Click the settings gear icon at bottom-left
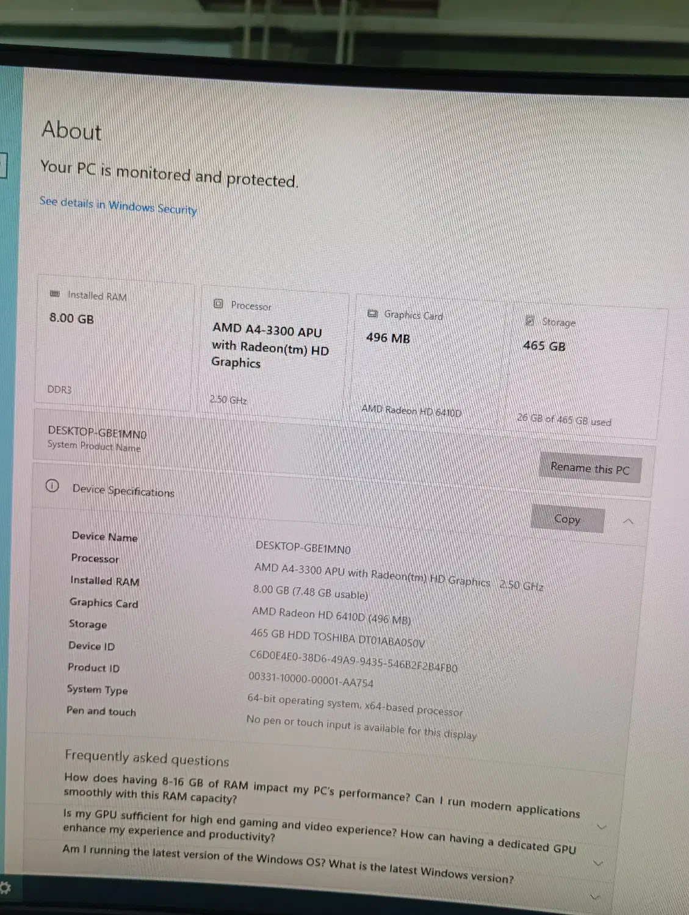 [5, 887]
